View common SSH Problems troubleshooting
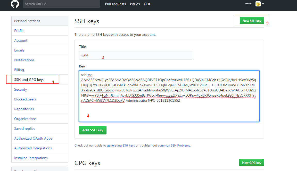Screen dimensions: 297x171 174,146
